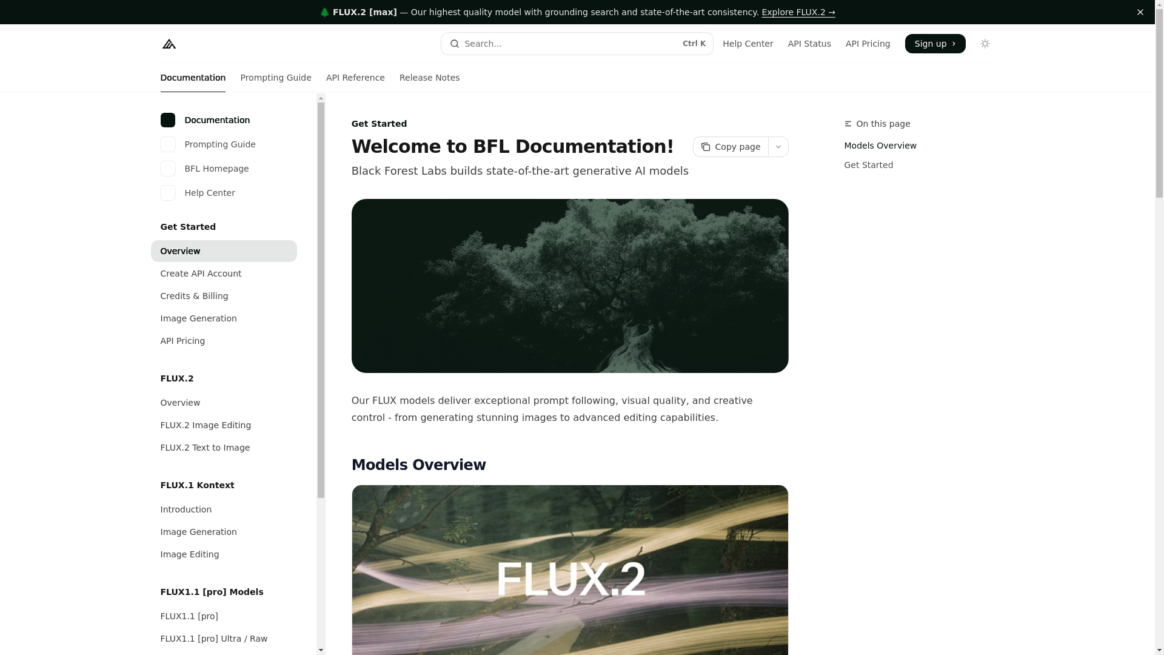
Task: Open the API Status link
Action: coord(809,44)
